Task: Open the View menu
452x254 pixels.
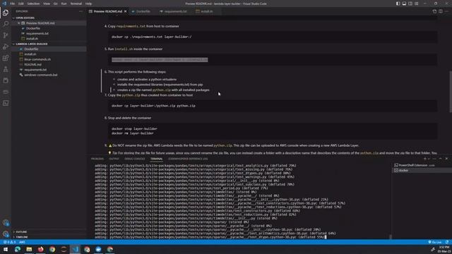Action: click(47, 4)
